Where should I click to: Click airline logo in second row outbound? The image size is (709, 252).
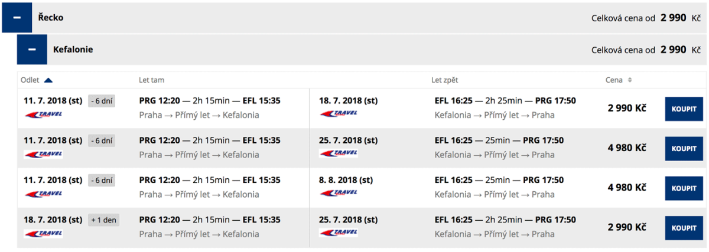(x=43, y=154)
